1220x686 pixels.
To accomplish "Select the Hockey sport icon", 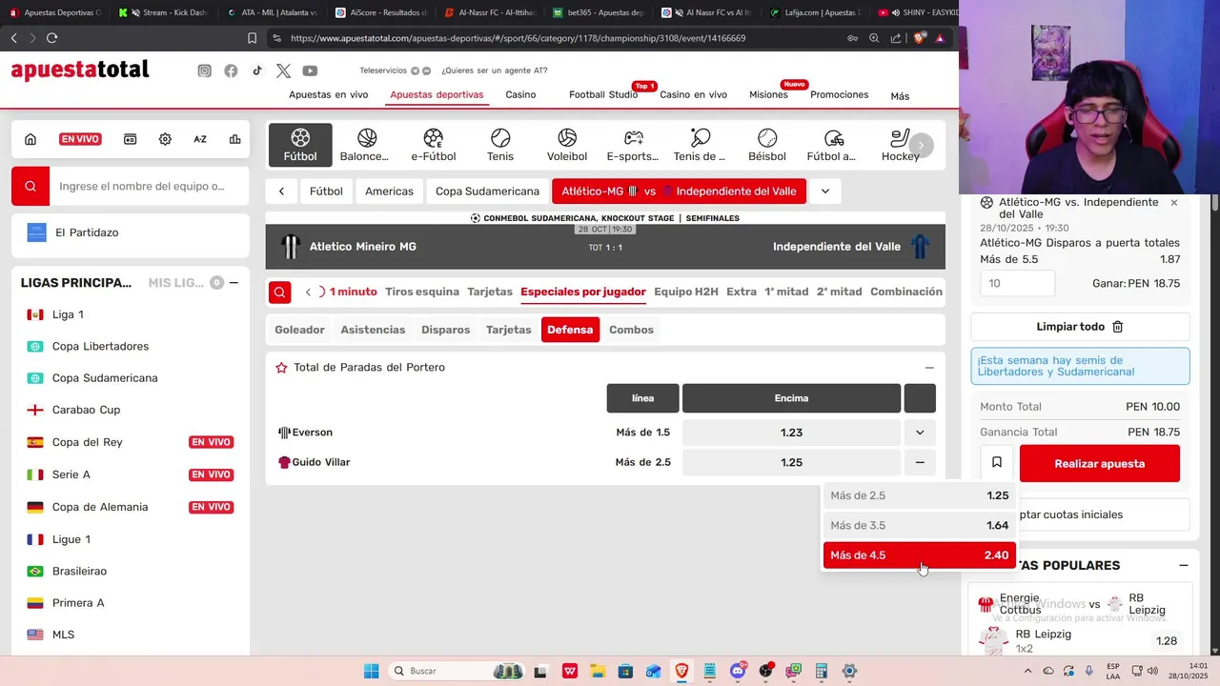I will coord(900,145).
